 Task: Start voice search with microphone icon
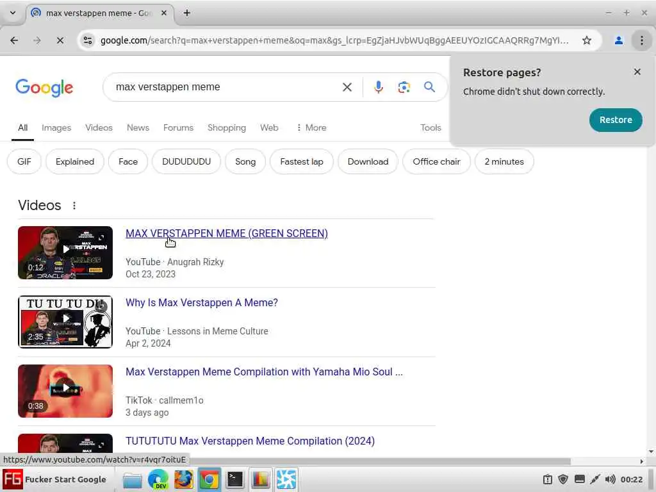pyautogui.click(x=378, y=87)
